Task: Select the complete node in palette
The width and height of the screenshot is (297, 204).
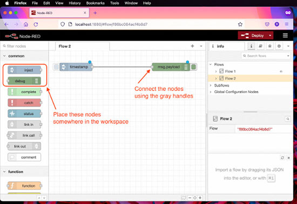Action: pyautogui.click(x=24, y=92)
